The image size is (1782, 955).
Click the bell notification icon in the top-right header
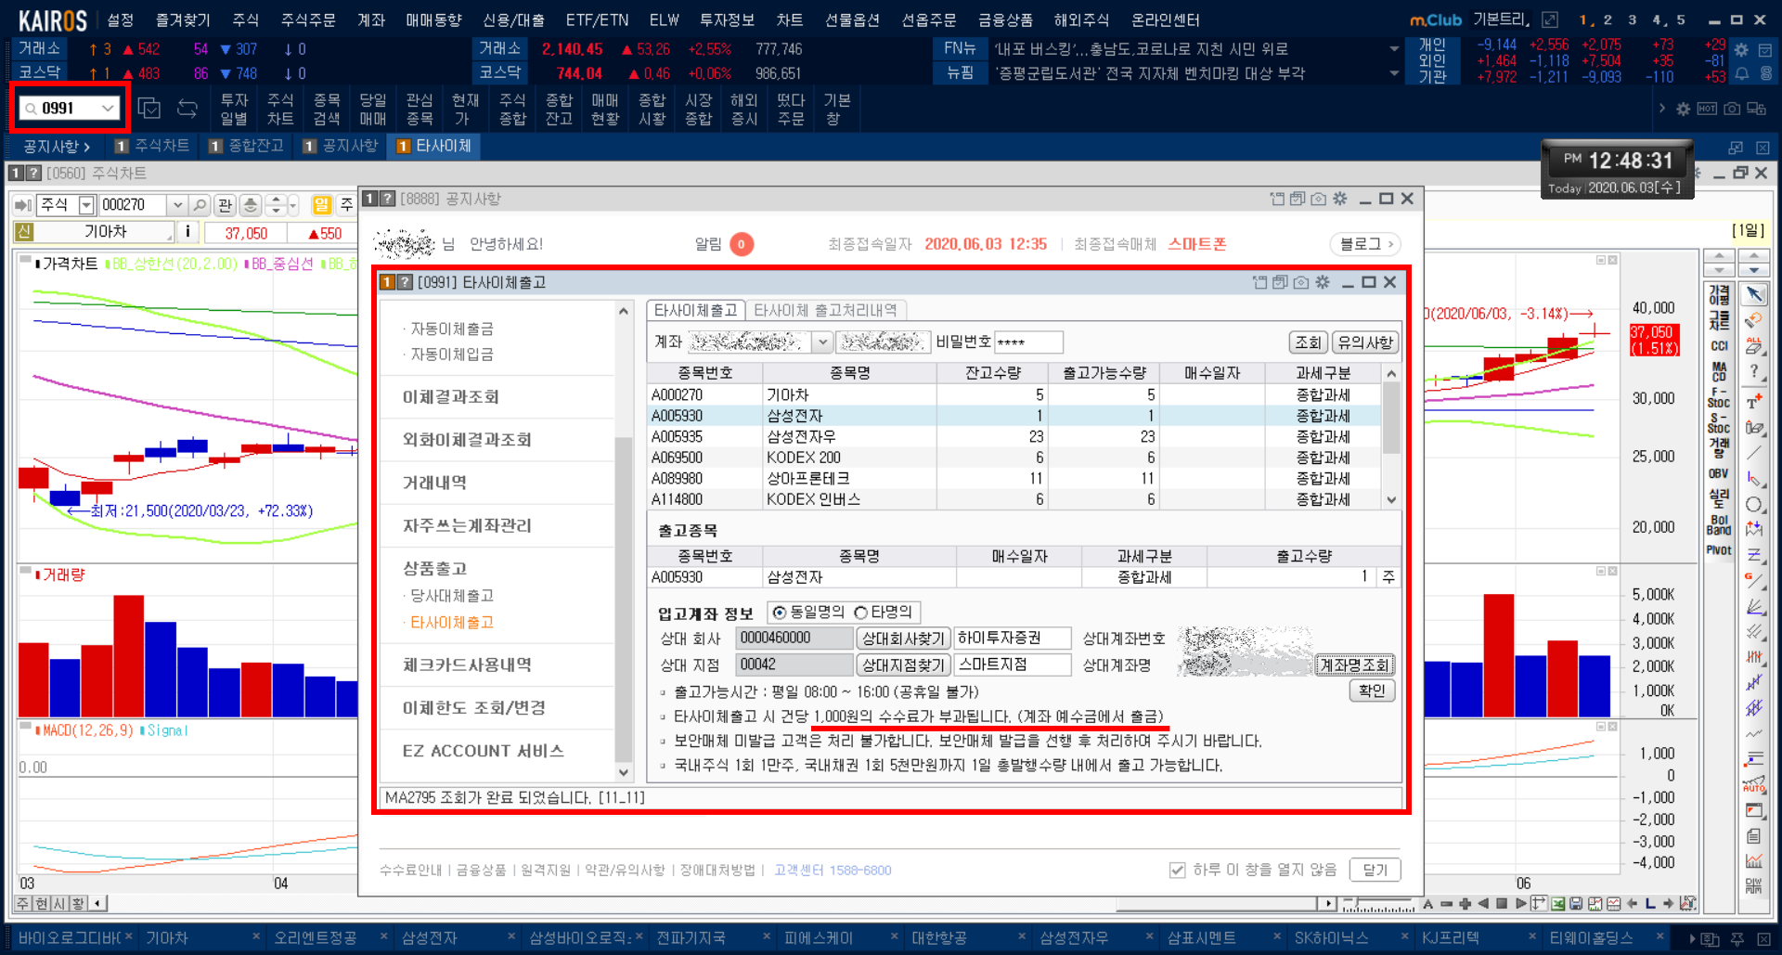coord(1741,73)
